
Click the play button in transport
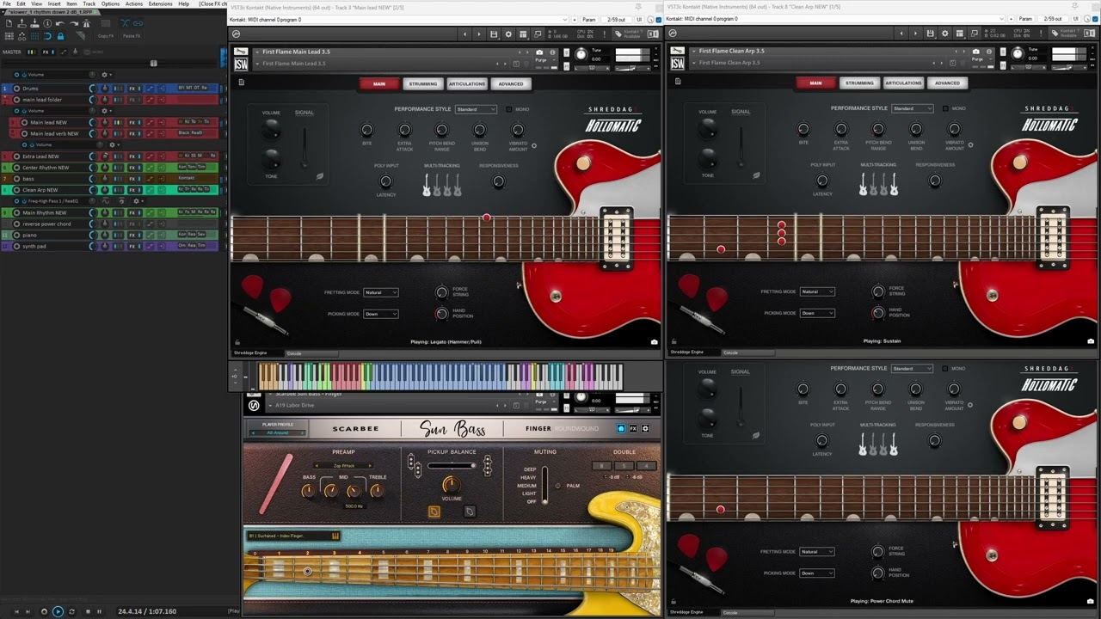click(58, 611)
